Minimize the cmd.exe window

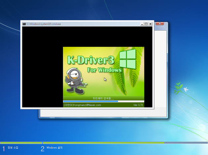pos(142,24)
